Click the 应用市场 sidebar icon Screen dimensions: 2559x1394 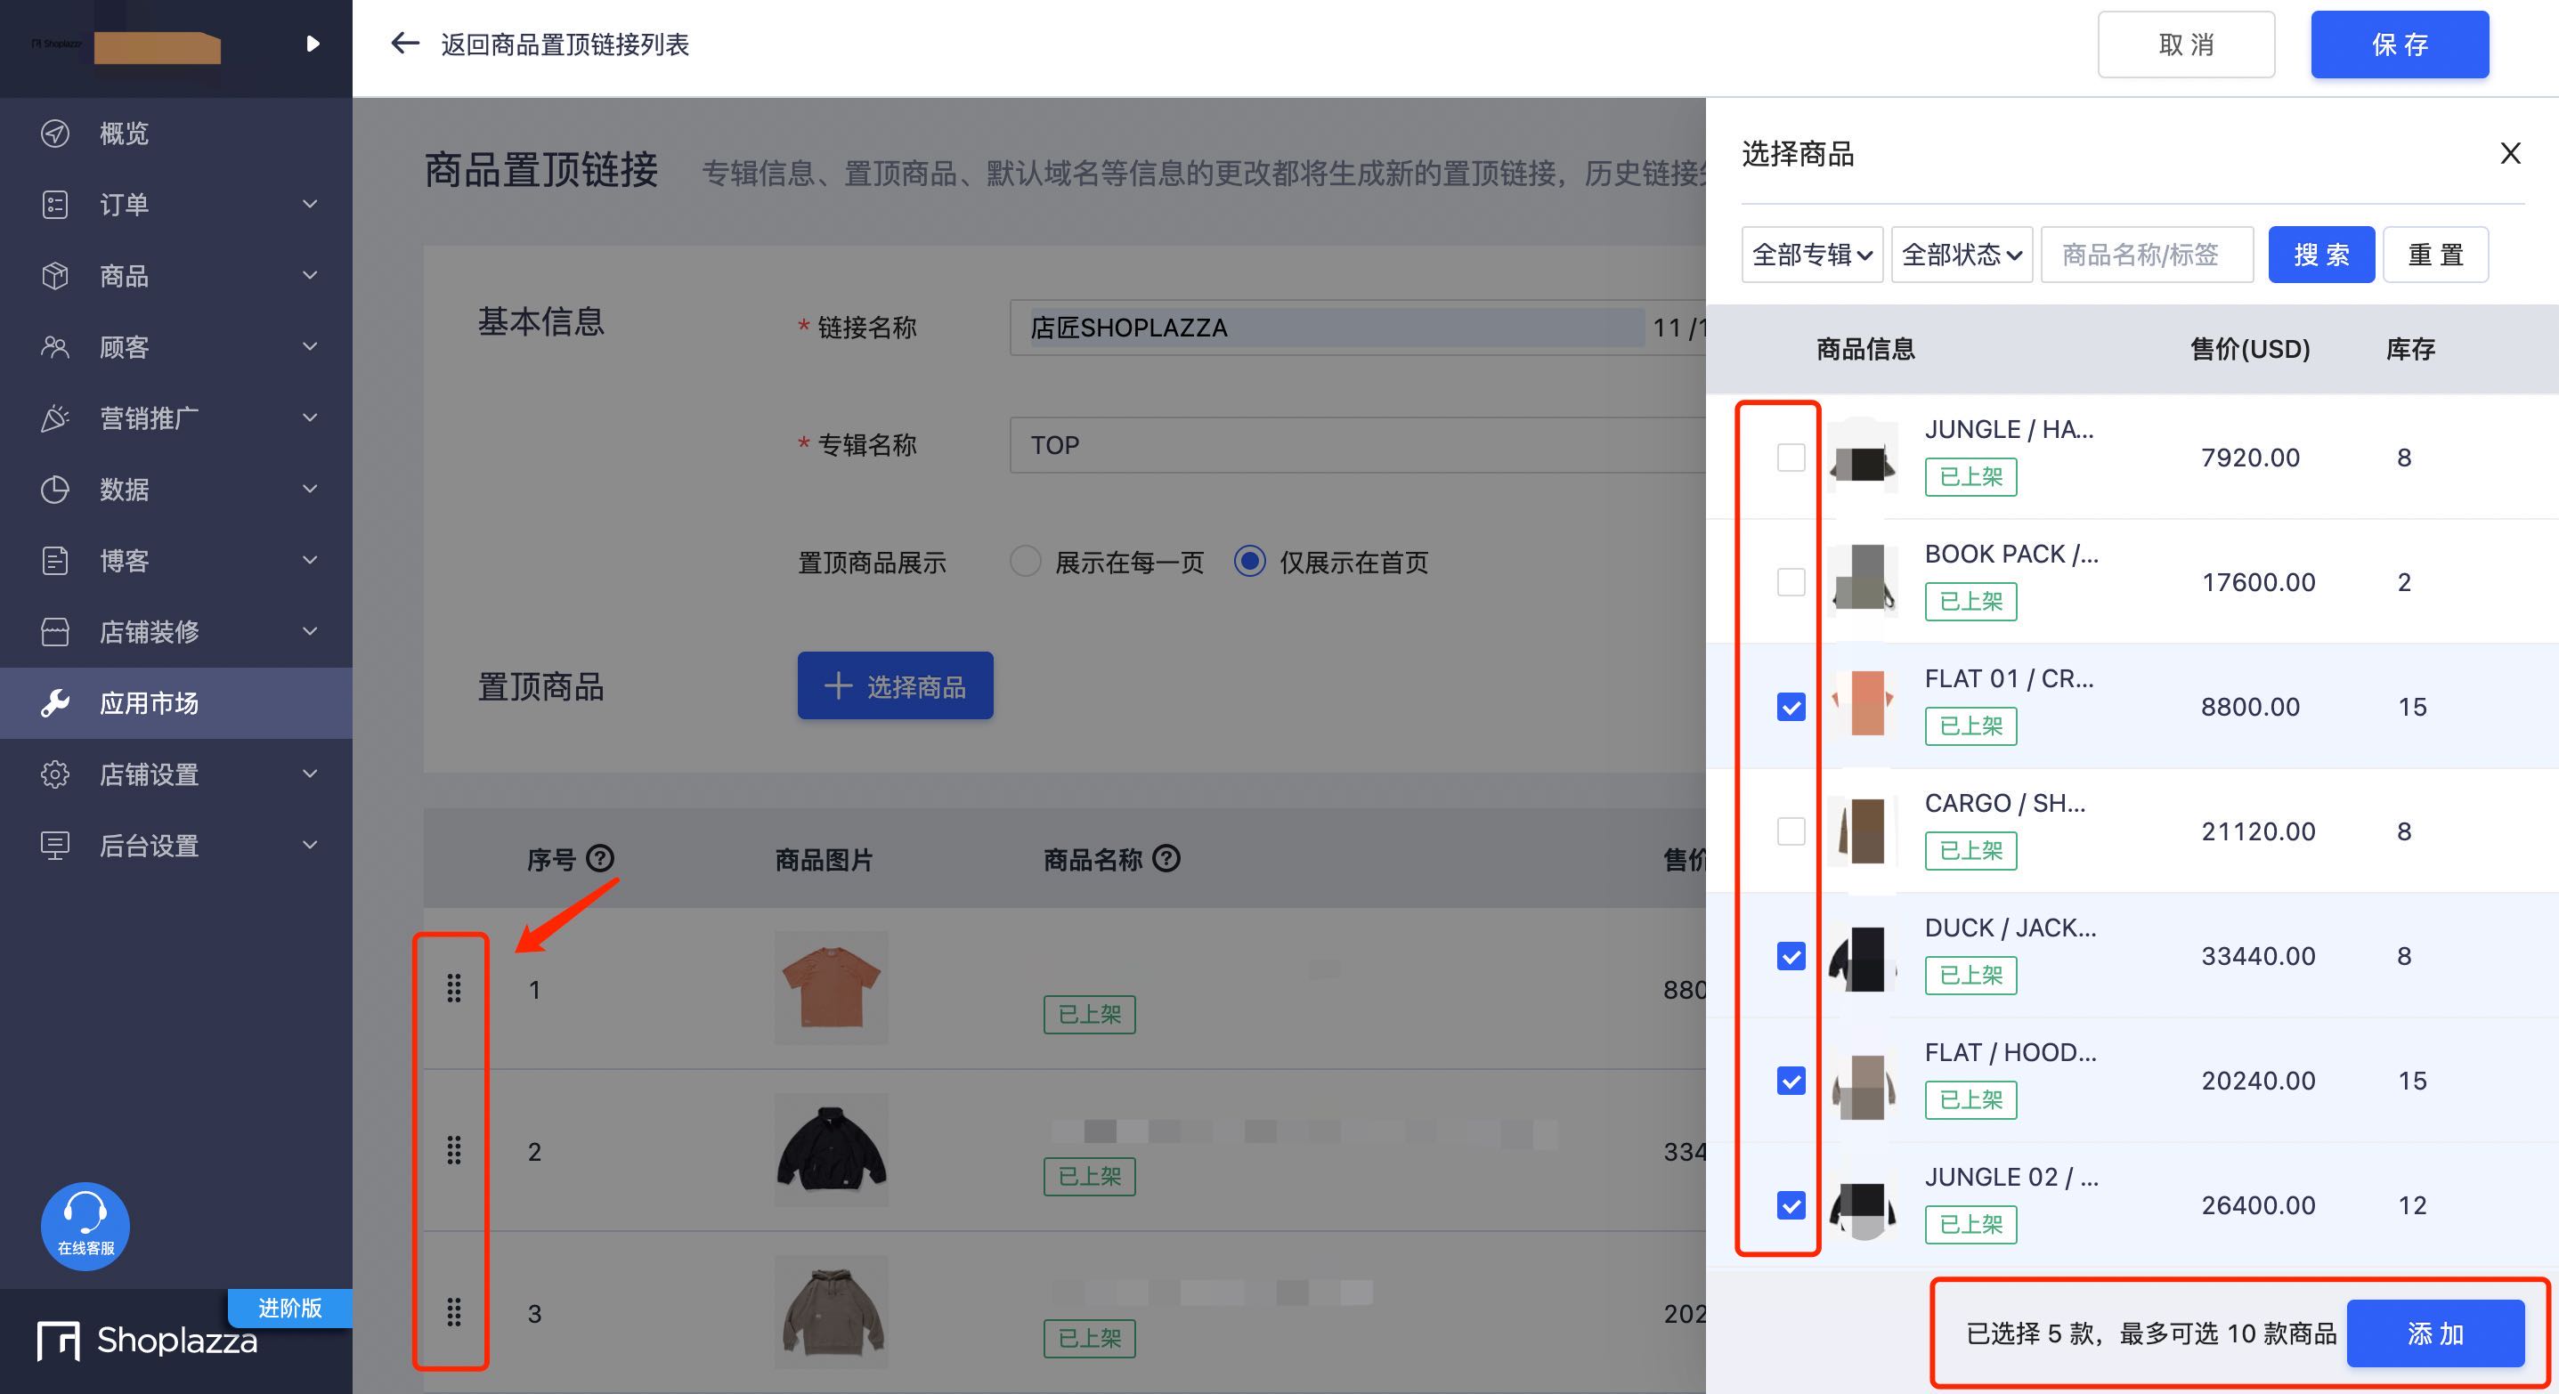[52, 701]
